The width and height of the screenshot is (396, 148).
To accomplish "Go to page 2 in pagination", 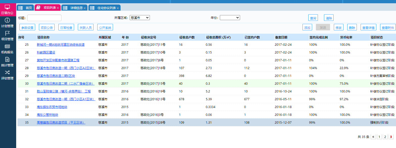I will coord(385,137).
